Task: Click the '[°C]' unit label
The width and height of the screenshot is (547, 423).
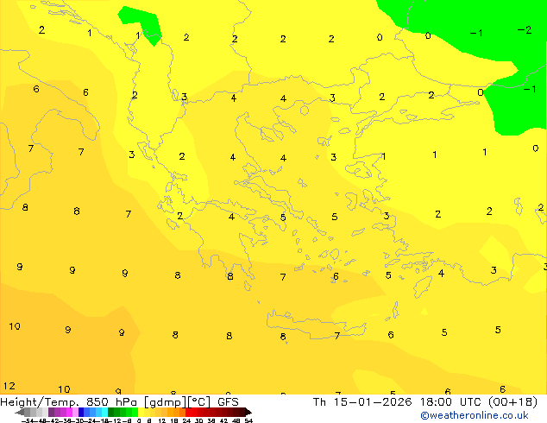Action: (x=199, y=402)
